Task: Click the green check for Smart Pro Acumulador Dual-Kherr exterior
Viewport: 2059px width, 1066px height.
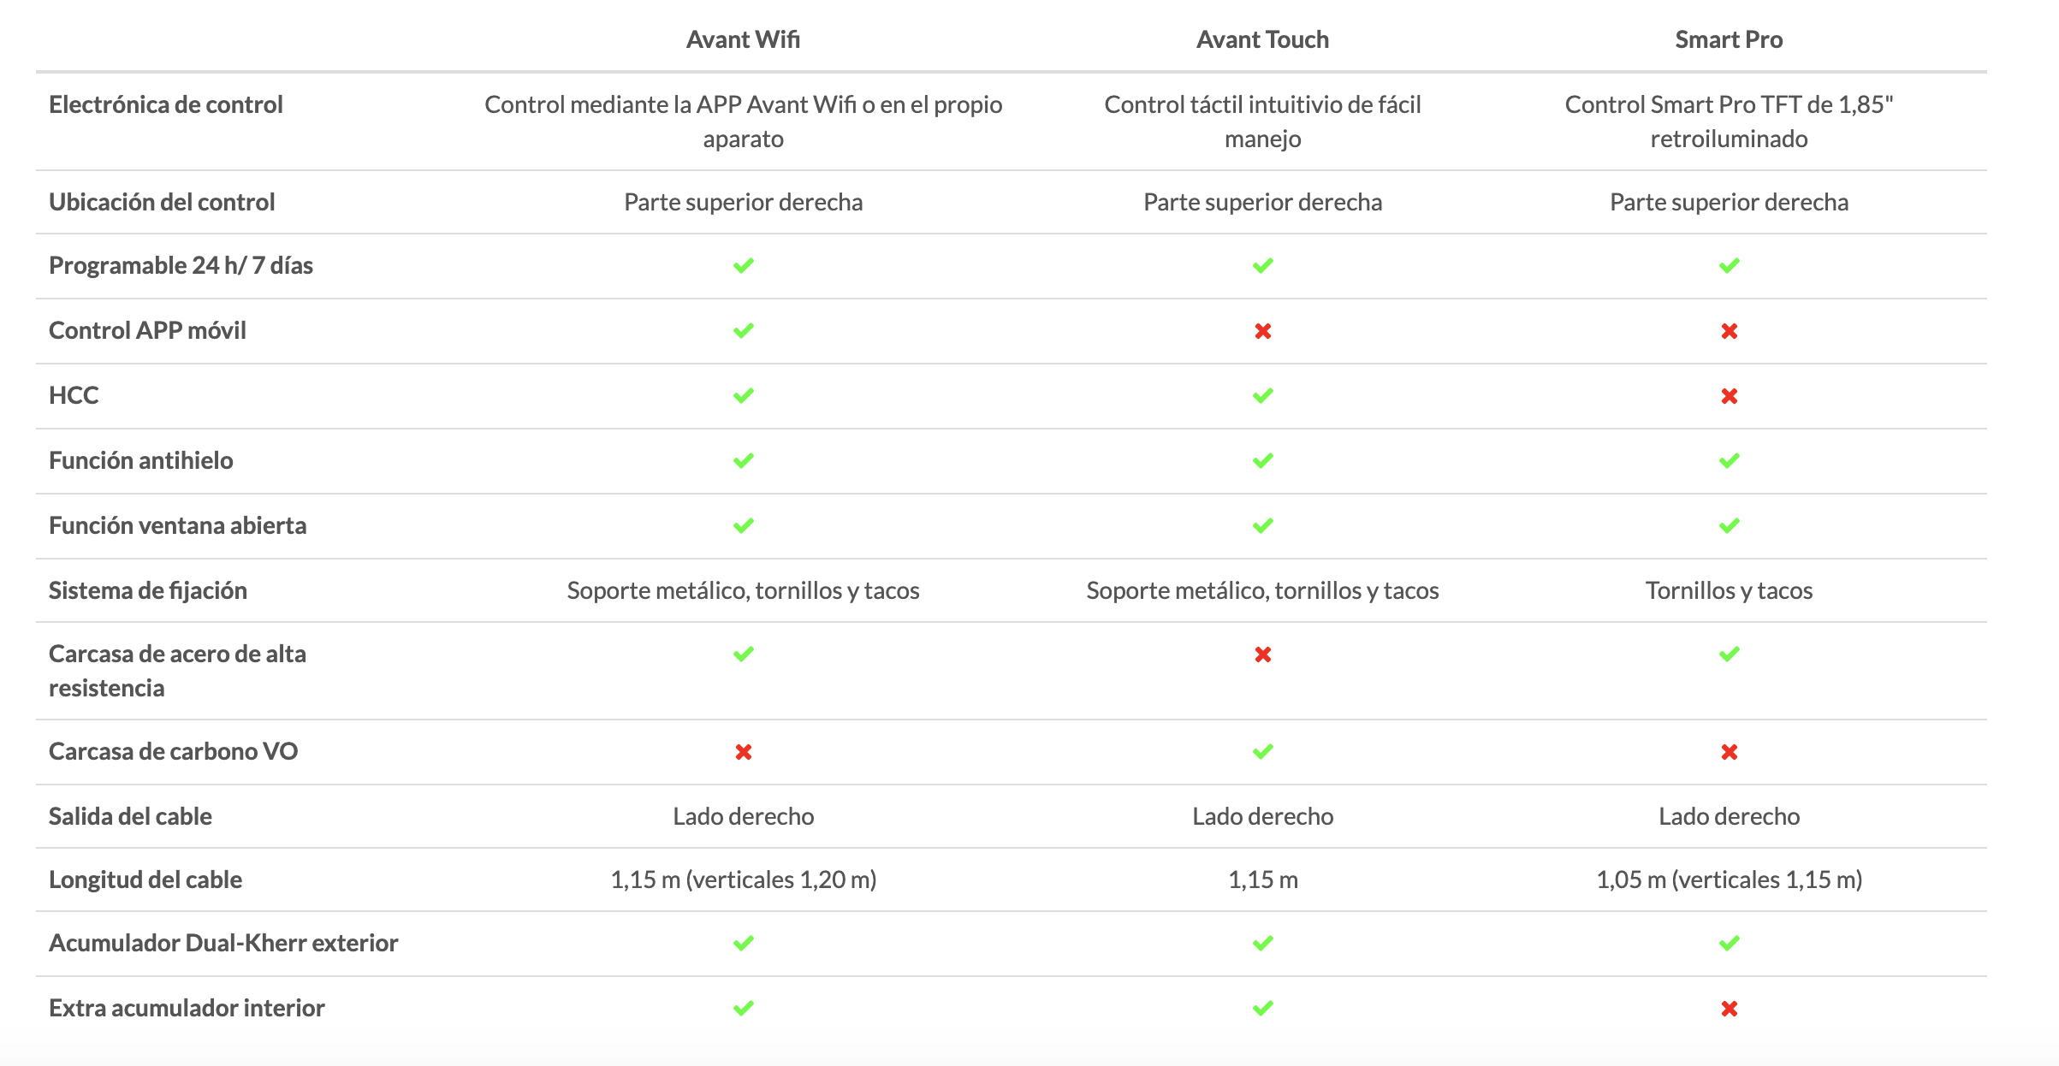Action: tap(1730, 943)
